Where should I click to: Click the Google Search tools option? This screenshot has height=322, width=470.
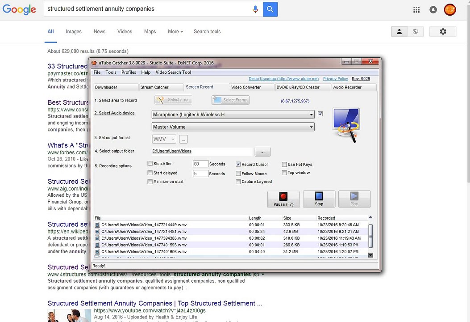point(207,32)
